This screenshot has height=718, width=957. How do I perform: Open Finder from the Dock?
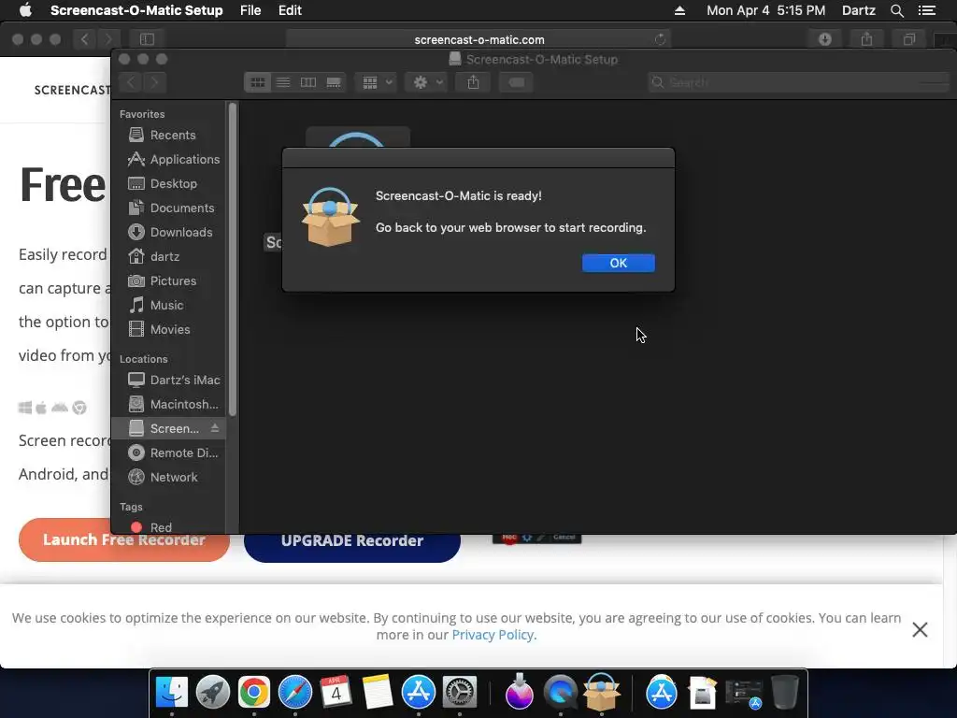(x=172, y=693)
